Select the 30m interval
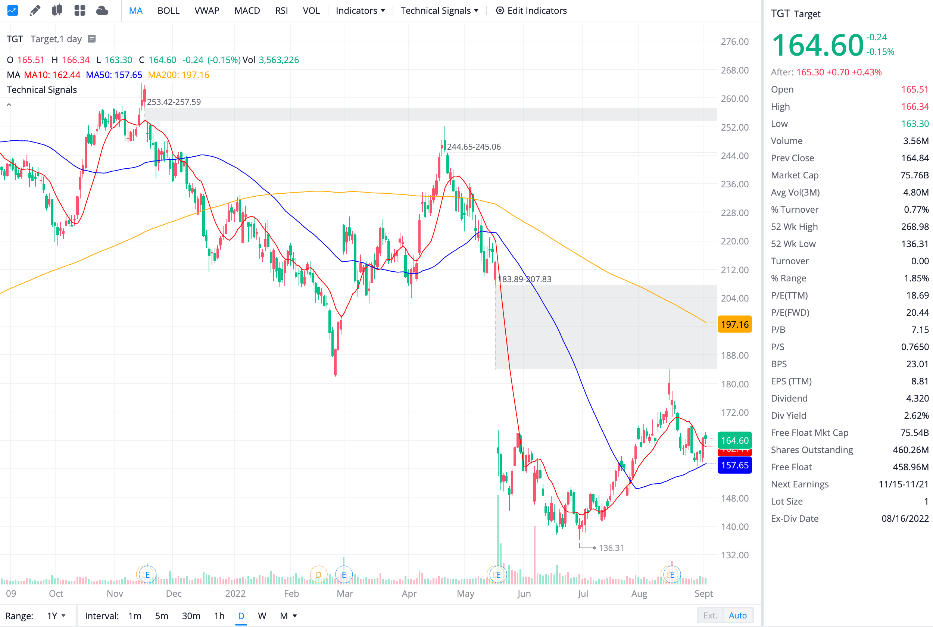 [x=191, y=616]
